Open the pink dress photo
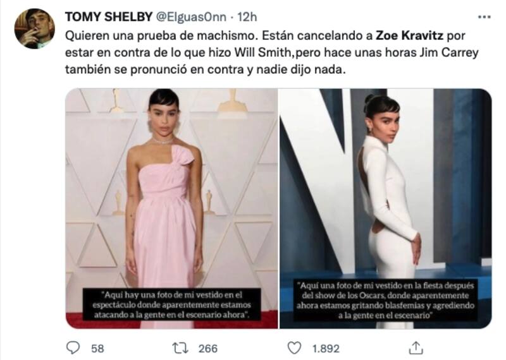 [171, 208]
